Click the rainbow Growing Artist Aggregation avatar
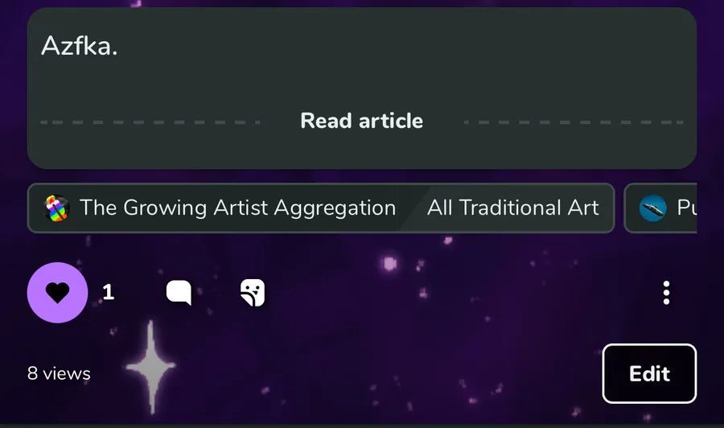 pyautogui.click(x=57, y=208)
